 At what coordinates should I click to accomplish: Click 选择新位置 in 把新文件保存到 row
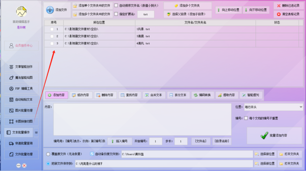point(265,164)
